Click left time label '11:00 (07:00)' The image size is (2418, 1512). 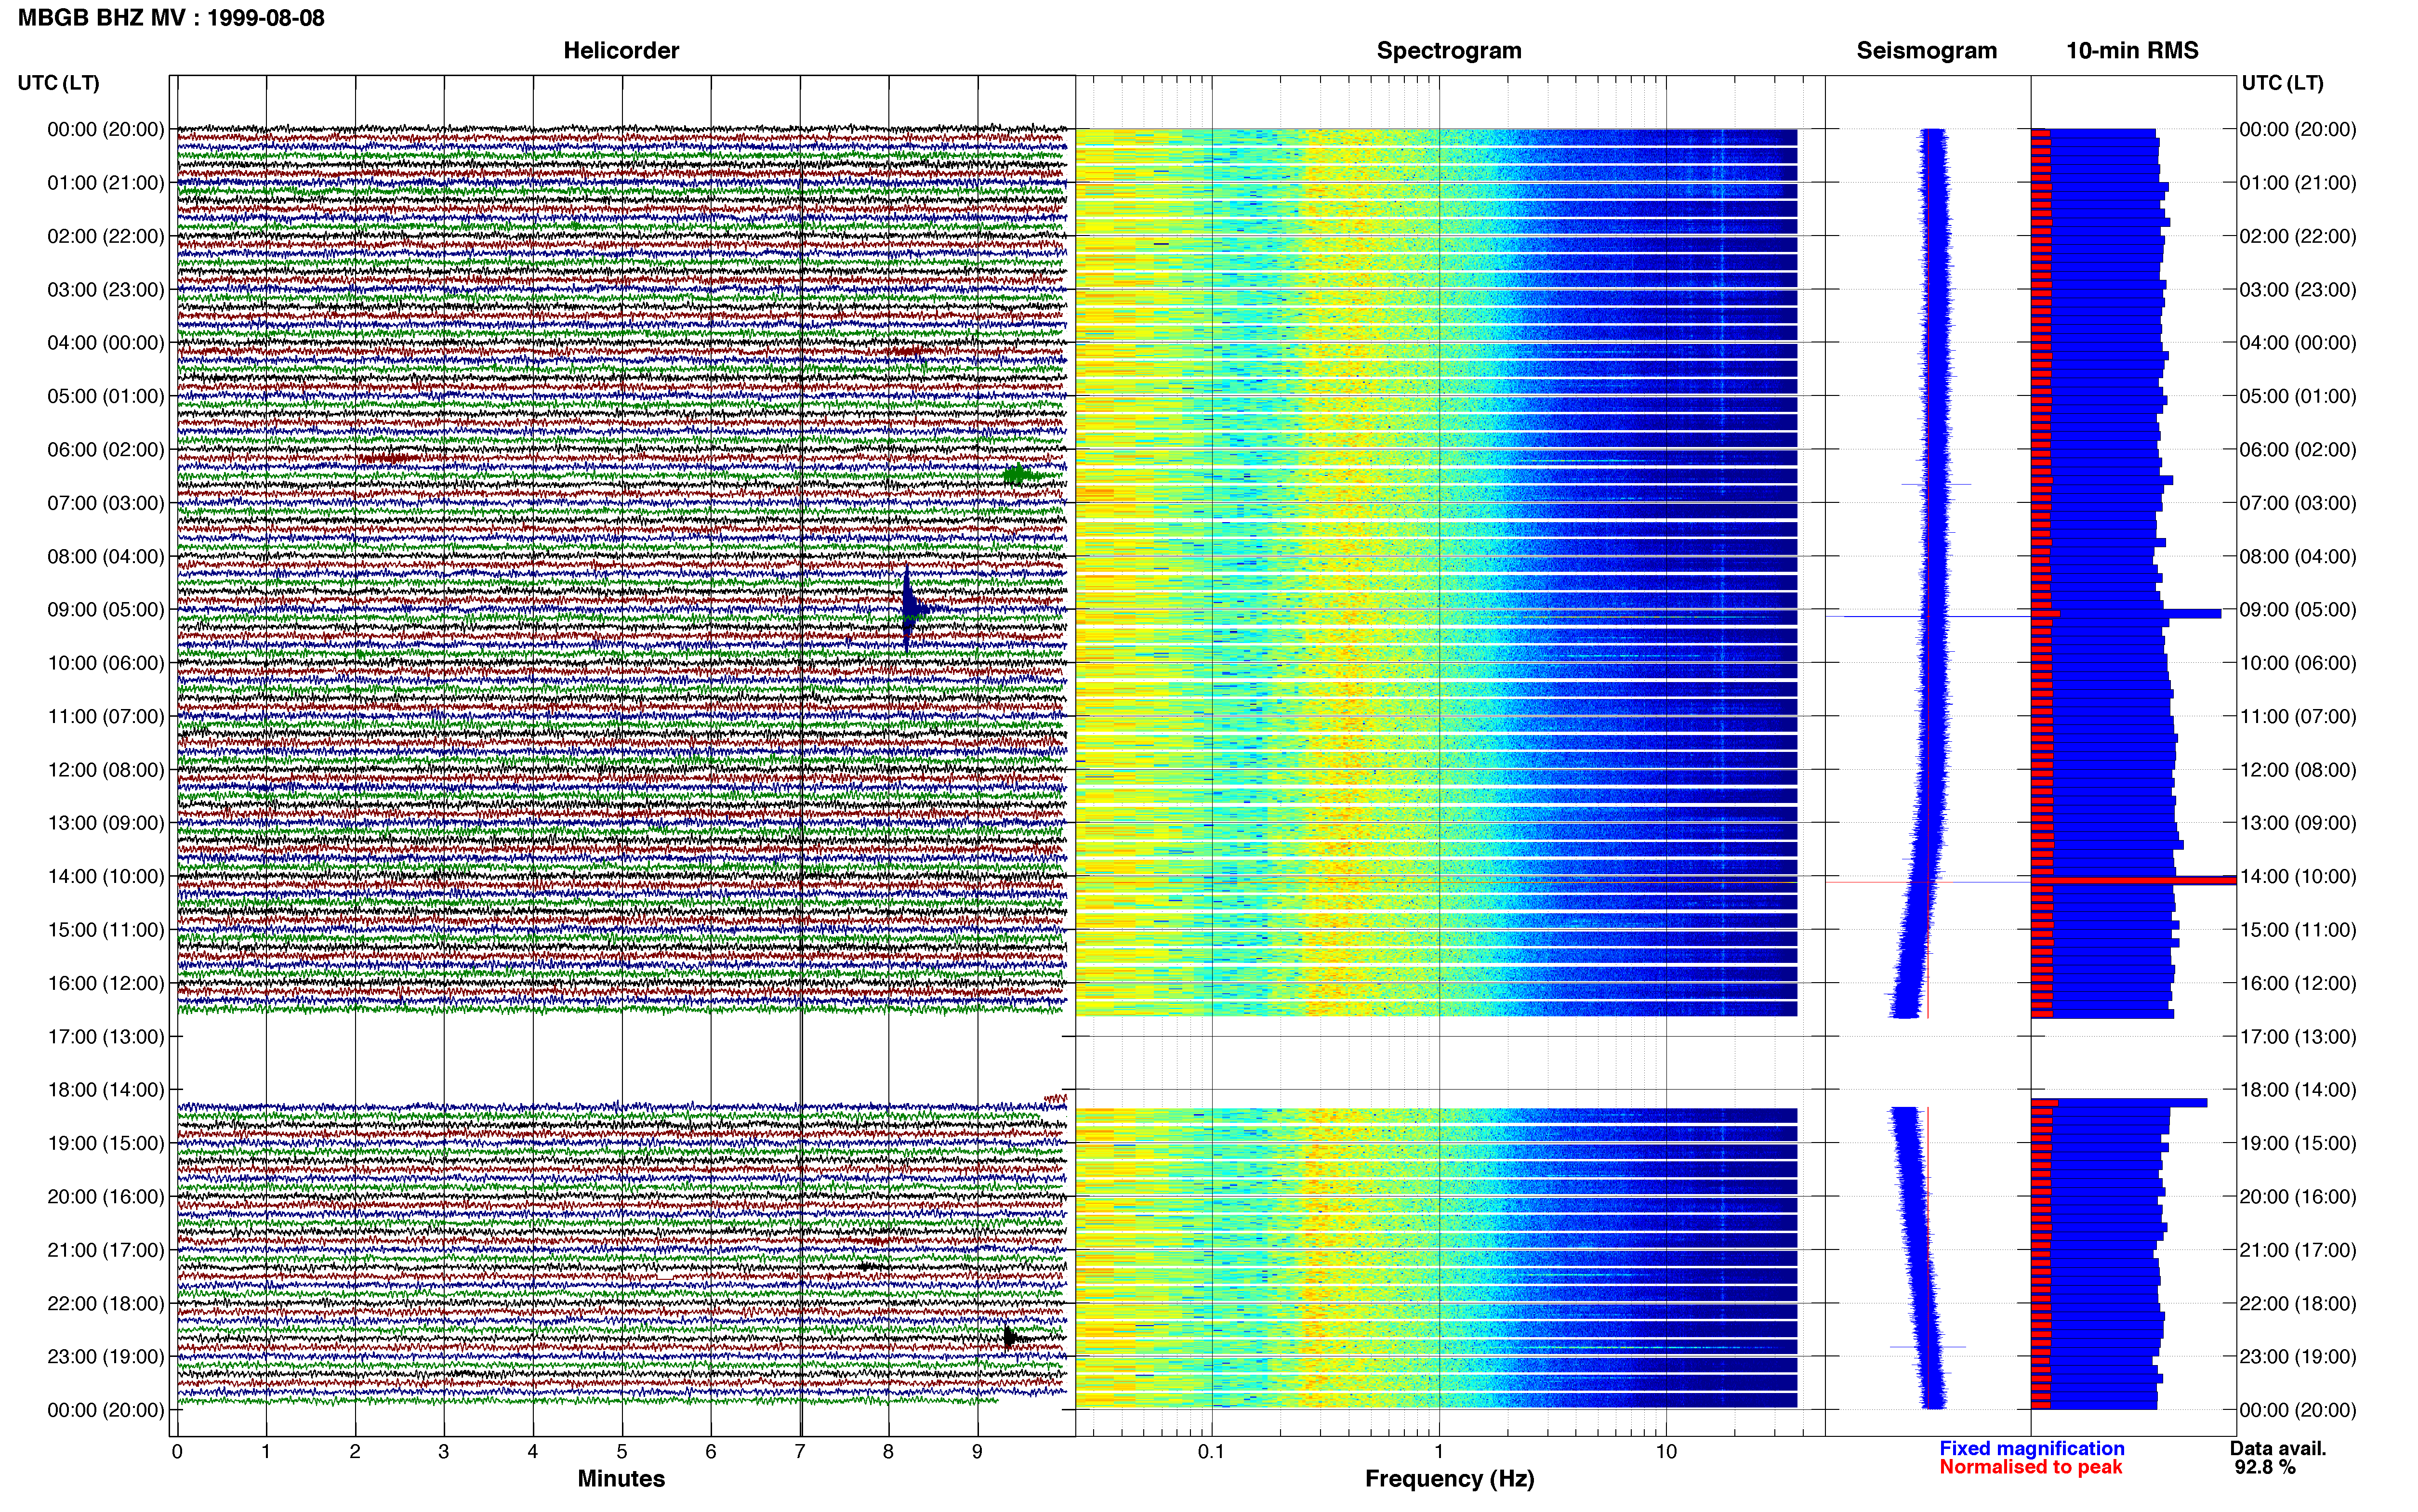coord(106,716)
